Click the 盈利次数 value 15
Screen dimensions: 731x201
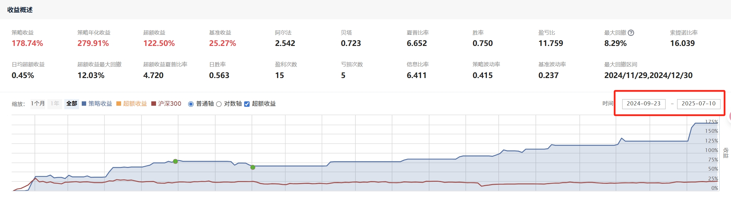[x=280, y=75]
